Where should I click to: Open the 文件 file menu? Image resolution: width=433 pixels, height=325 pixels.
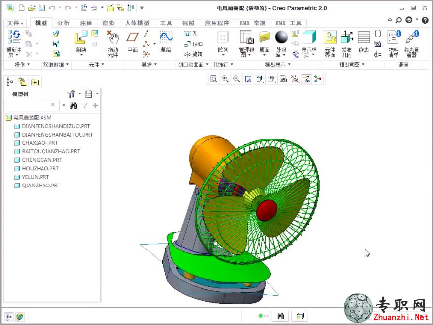point(15,23)
